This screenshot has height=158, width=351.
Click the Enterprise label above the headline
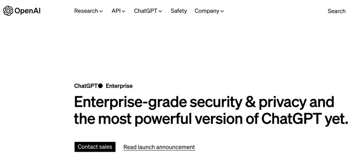pyautogui.click(x=119, y=86)
